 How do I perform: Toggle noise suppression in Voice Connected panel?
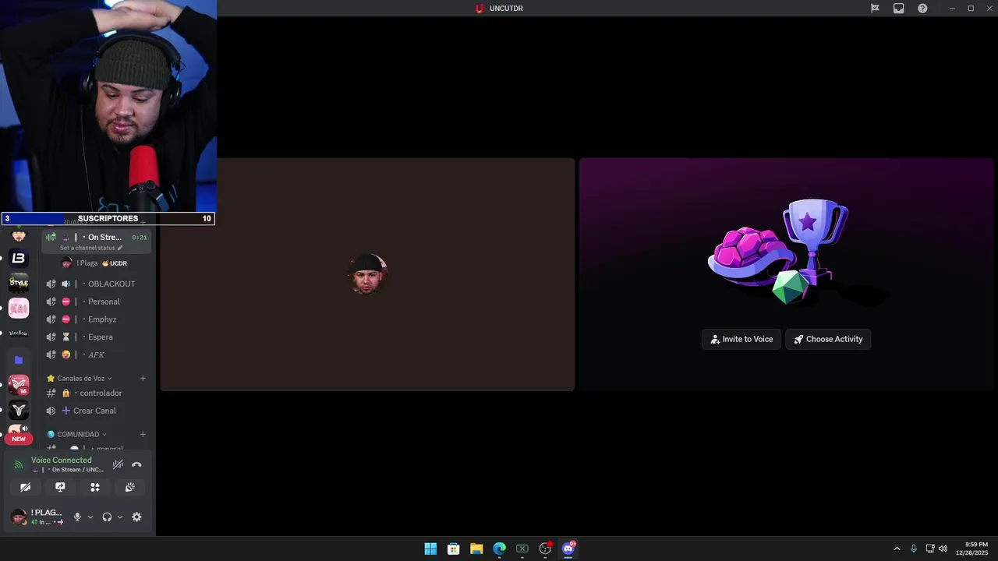(118, 464)
